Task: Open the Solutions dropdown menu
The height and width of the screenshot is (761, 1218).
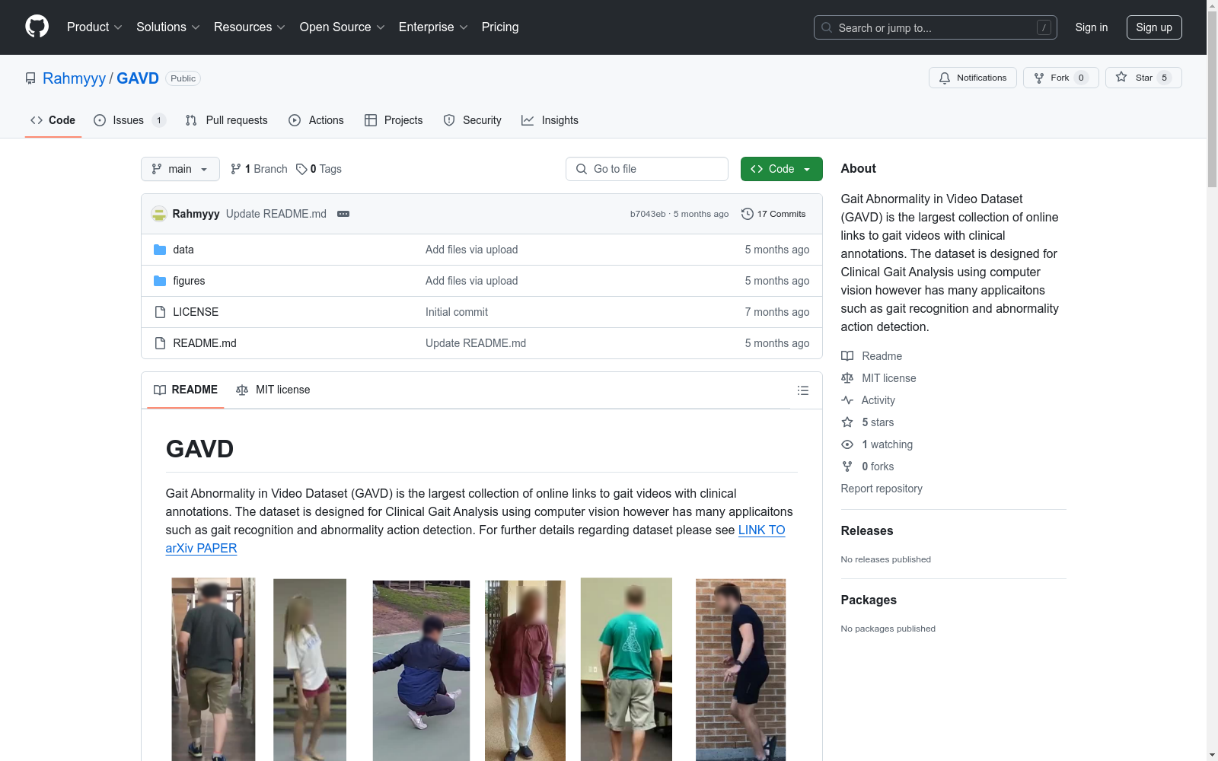Action: 168,27
